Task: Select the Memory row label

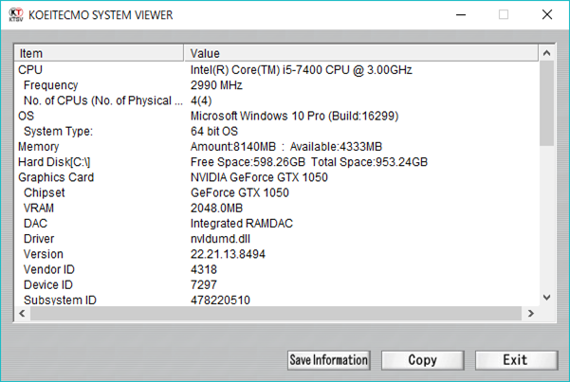Action: [39, 147]
